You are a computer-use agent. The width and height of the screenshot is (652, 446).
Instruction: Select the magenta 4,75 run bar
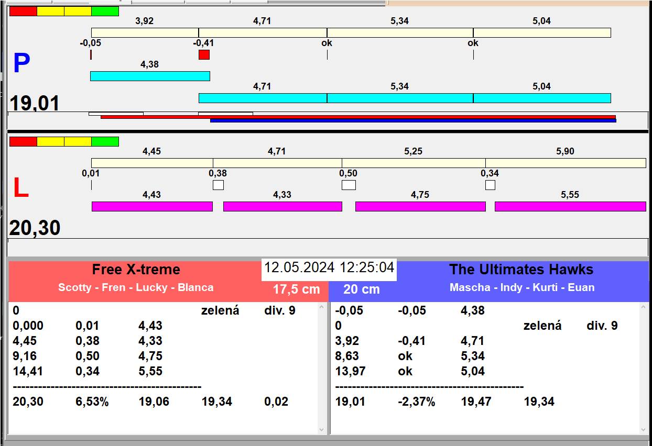(420, 206)
